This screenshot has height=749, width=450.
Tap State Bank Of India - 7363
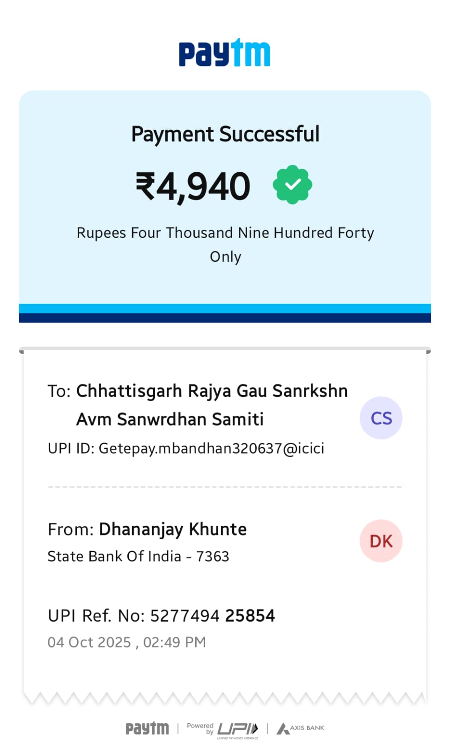pos(138,557)
